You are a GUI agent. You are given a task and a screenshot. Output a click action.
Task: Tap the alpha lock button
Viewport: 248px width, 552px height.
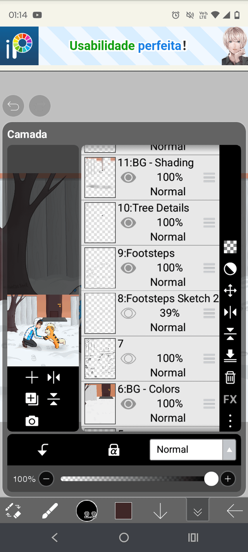(x=114, y=450)
